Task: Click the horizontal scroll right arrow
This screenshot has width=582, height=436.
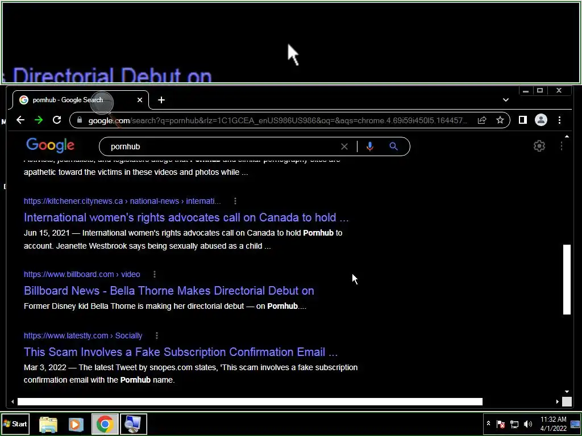Action: pos(557,401)
